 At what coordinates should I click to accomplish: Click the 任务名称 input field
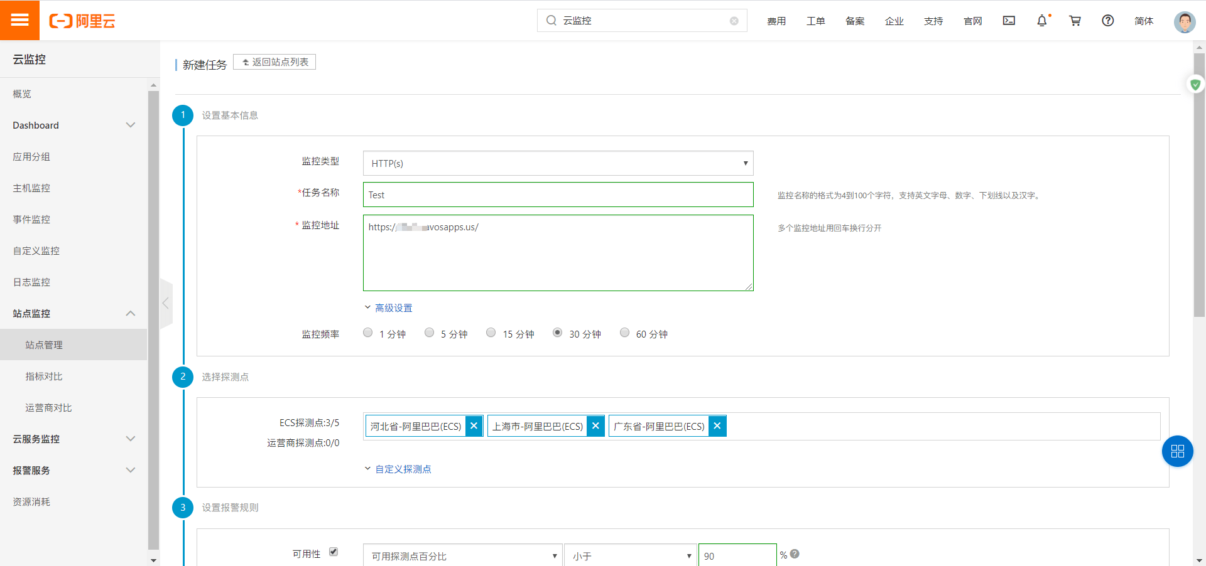[x=558, y=195]
